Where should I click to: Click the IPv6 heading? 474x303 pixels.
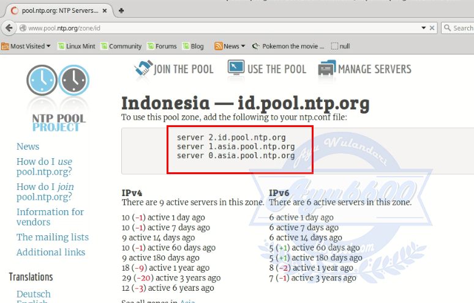tap(279, 193)
